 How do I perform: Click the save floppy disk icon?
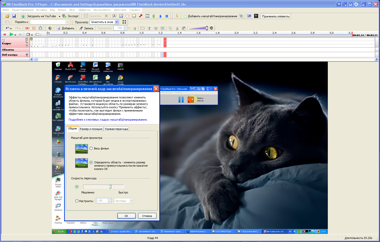(14, 16)
